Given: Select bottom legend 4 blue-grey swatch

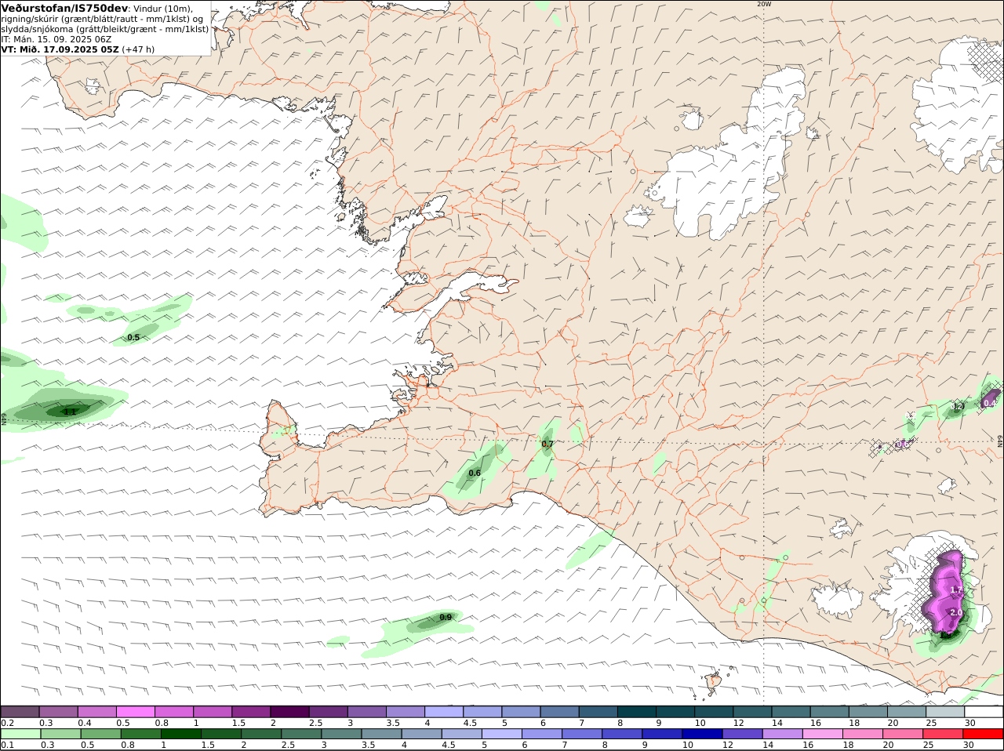Looking at the screenshot, I should click(421, 734).
